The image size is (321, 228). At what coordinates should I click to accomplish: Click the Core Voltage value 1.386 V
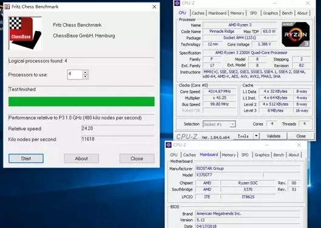(x=265, y=44)
